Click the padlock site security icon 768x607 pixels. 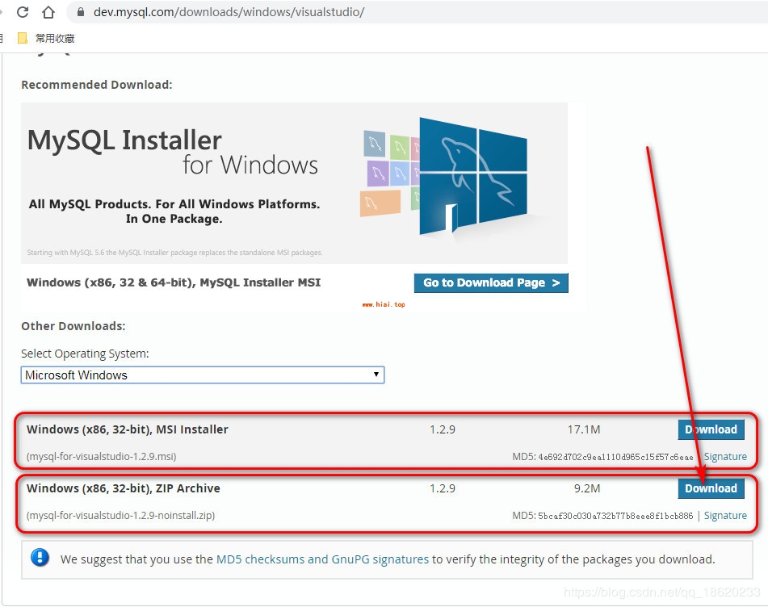coord(81,12)
